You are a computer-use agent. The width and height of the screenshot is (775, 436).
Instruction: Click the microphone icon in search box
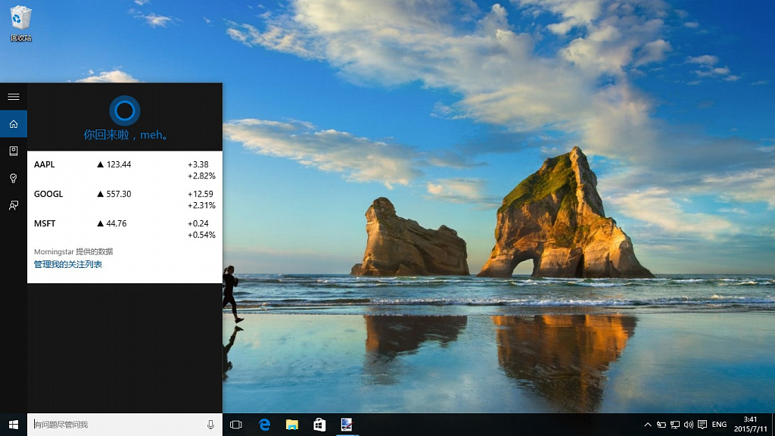[x=210, y=425]
